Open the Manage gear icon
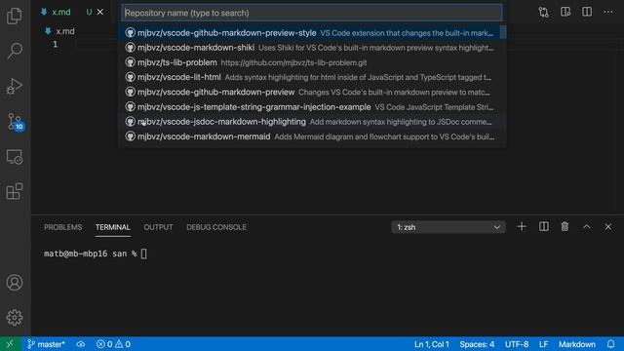624x351 pixels. tap(15, 317)
